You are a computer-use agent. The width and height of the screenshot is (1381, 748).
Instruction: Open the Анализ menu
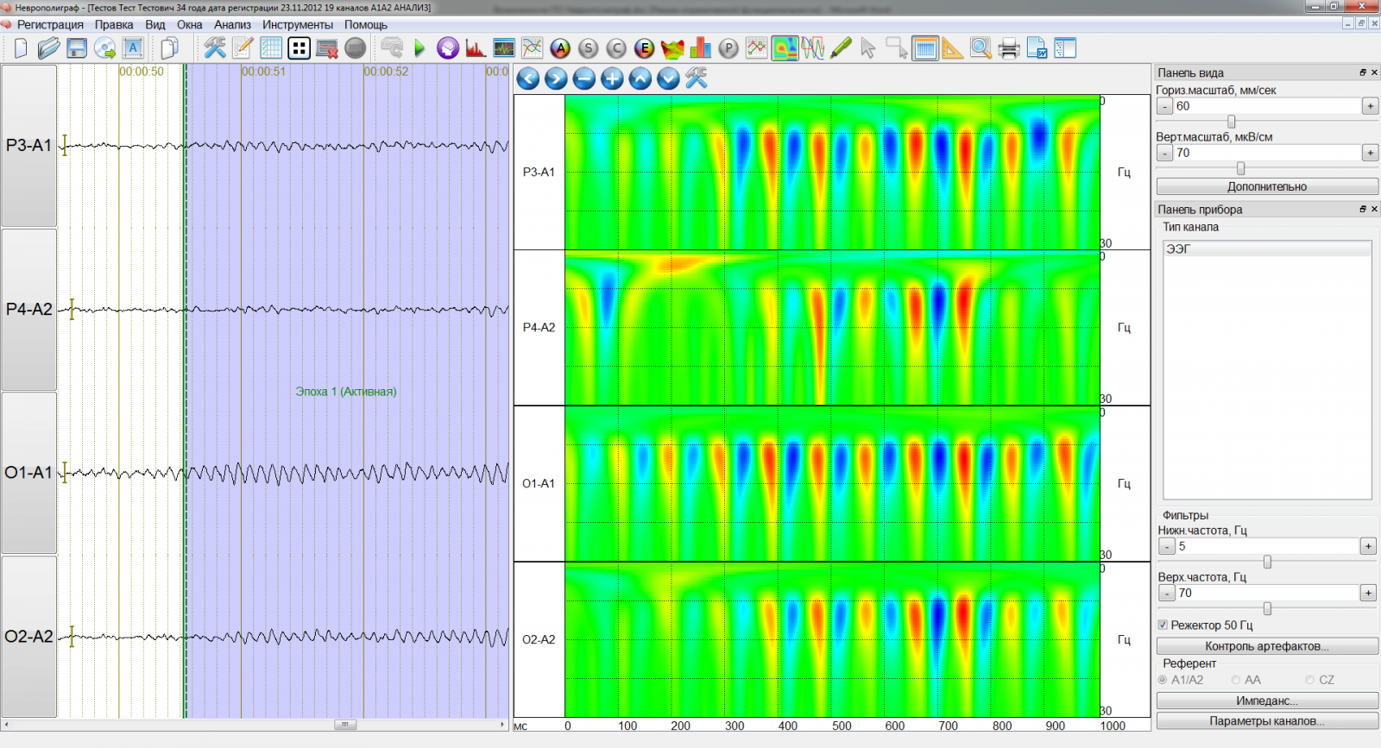(x=232, y=25)
